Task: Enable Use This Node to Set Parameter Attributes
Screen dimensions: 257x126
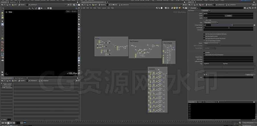Action: tap(204, 34)
